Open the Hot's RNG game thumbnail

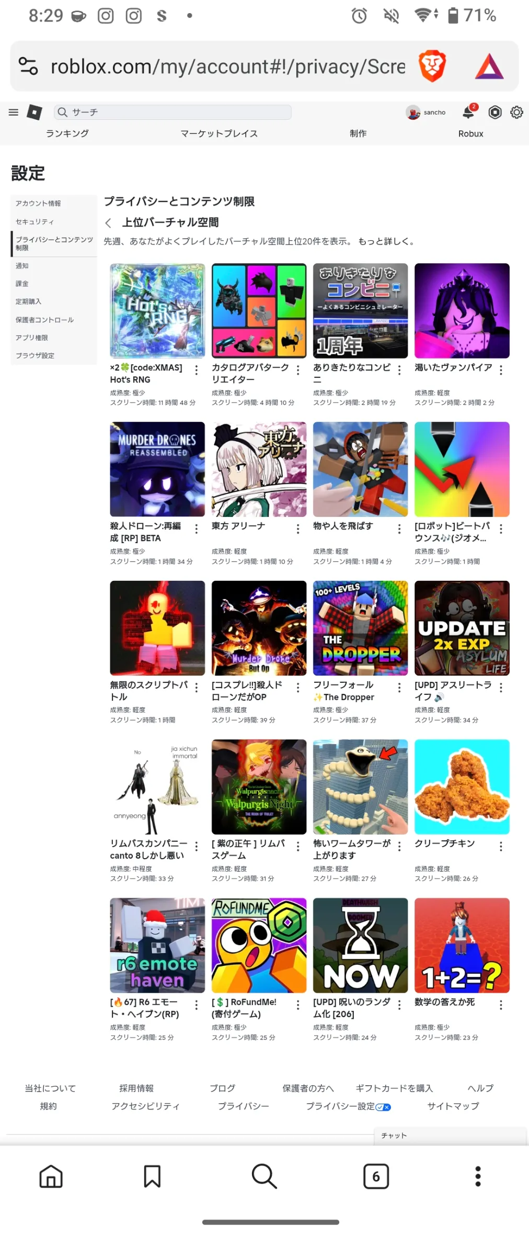(157, 311)
